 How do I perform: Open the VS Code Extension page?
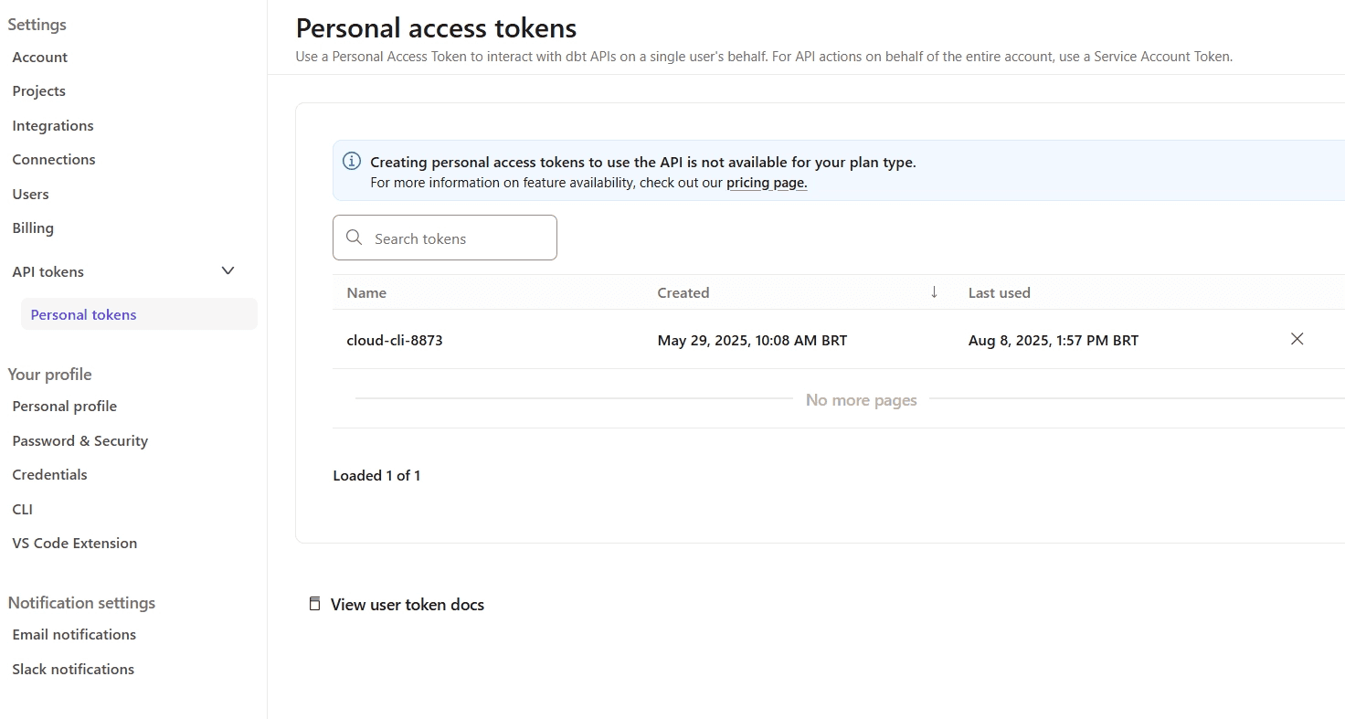pyautogui.click(x=75, y=543)
